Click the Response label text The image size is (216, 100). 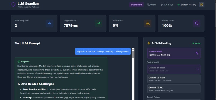tap(25, 61)
